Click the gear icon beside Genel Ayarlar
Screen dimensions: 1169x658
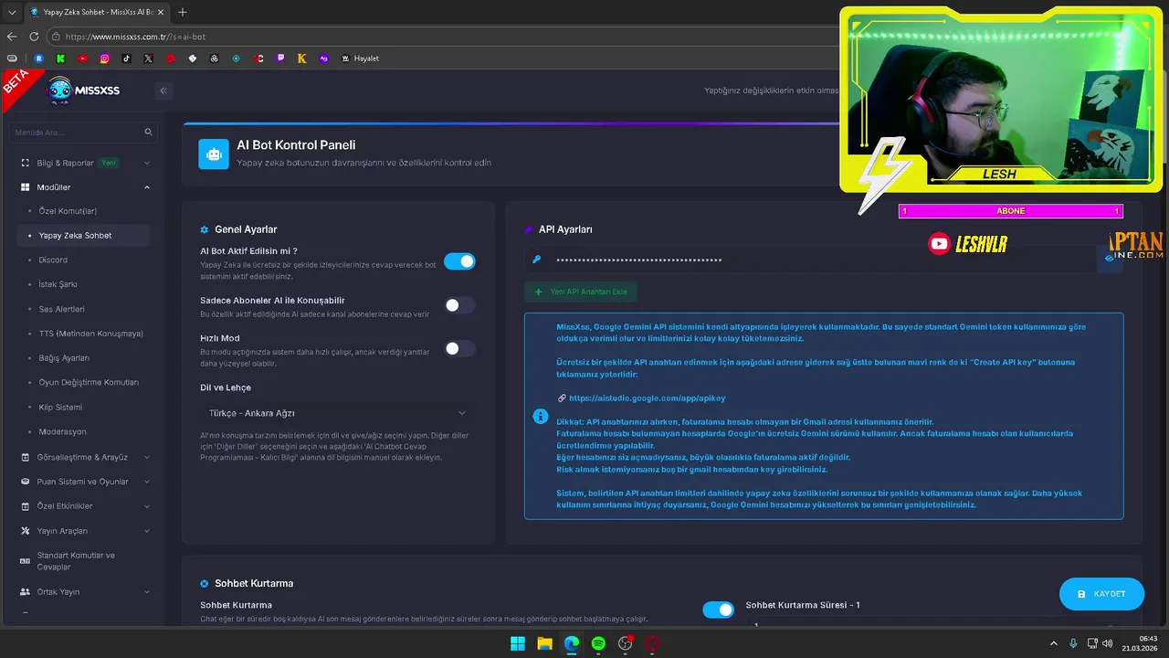coord(205,229)
